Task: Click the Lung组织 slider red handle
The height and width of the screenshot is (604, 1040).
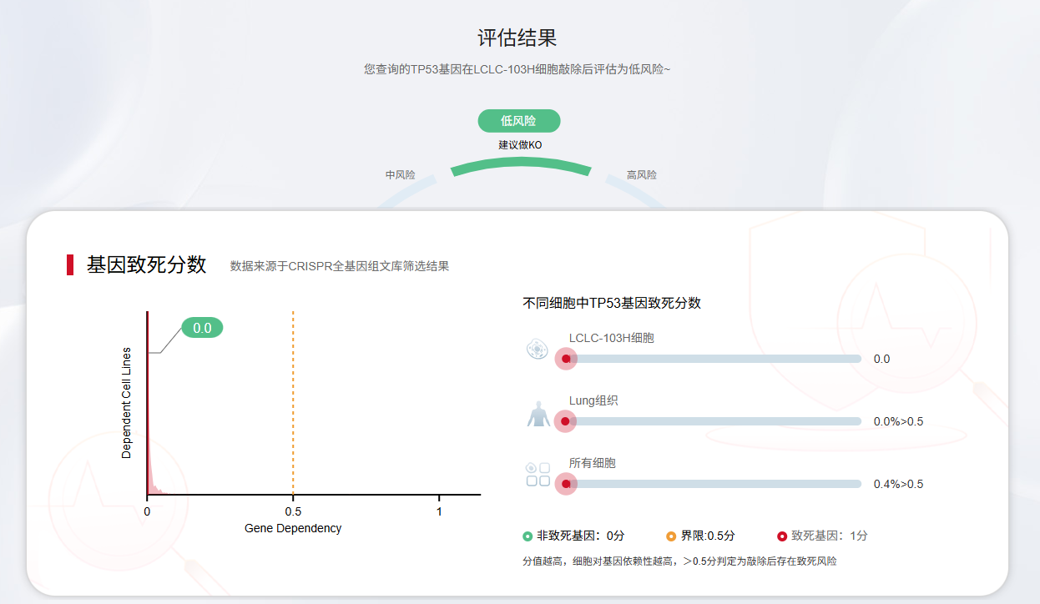Action: pyautogui.click(x=565, y=421)
